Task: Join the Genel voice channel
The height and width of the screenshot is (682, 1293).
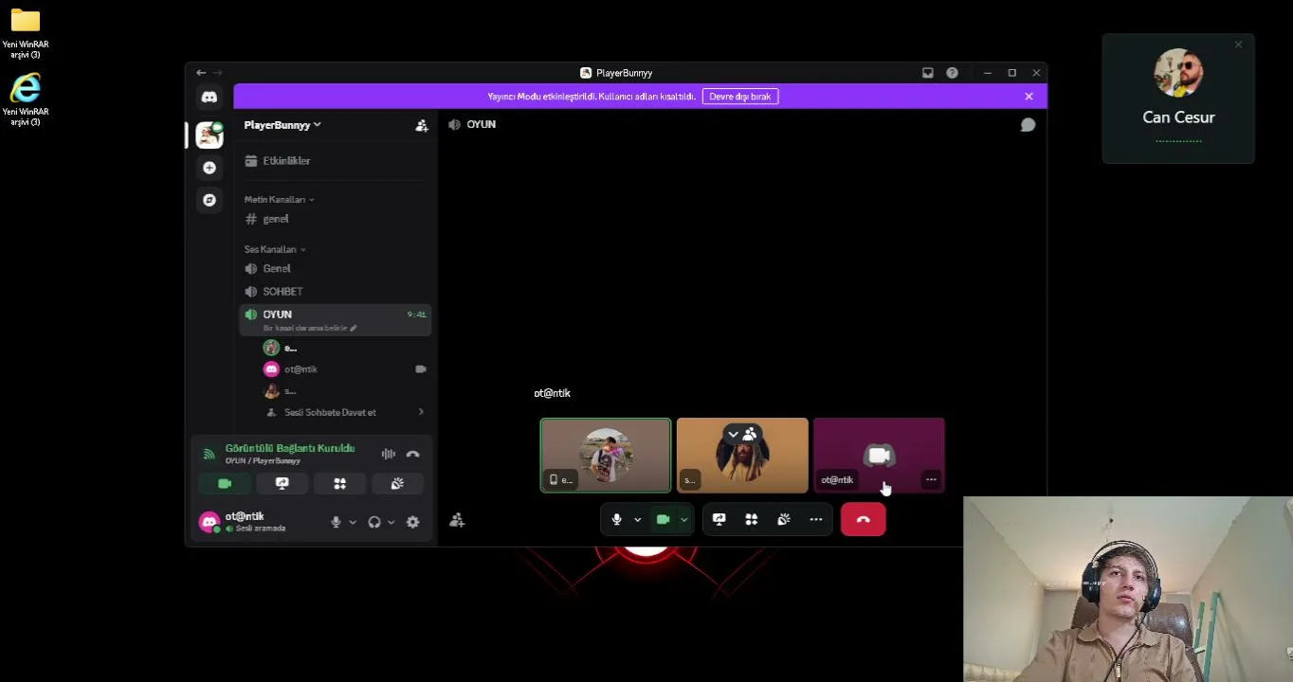Action: pyautogui.click(x=334, y=269)
